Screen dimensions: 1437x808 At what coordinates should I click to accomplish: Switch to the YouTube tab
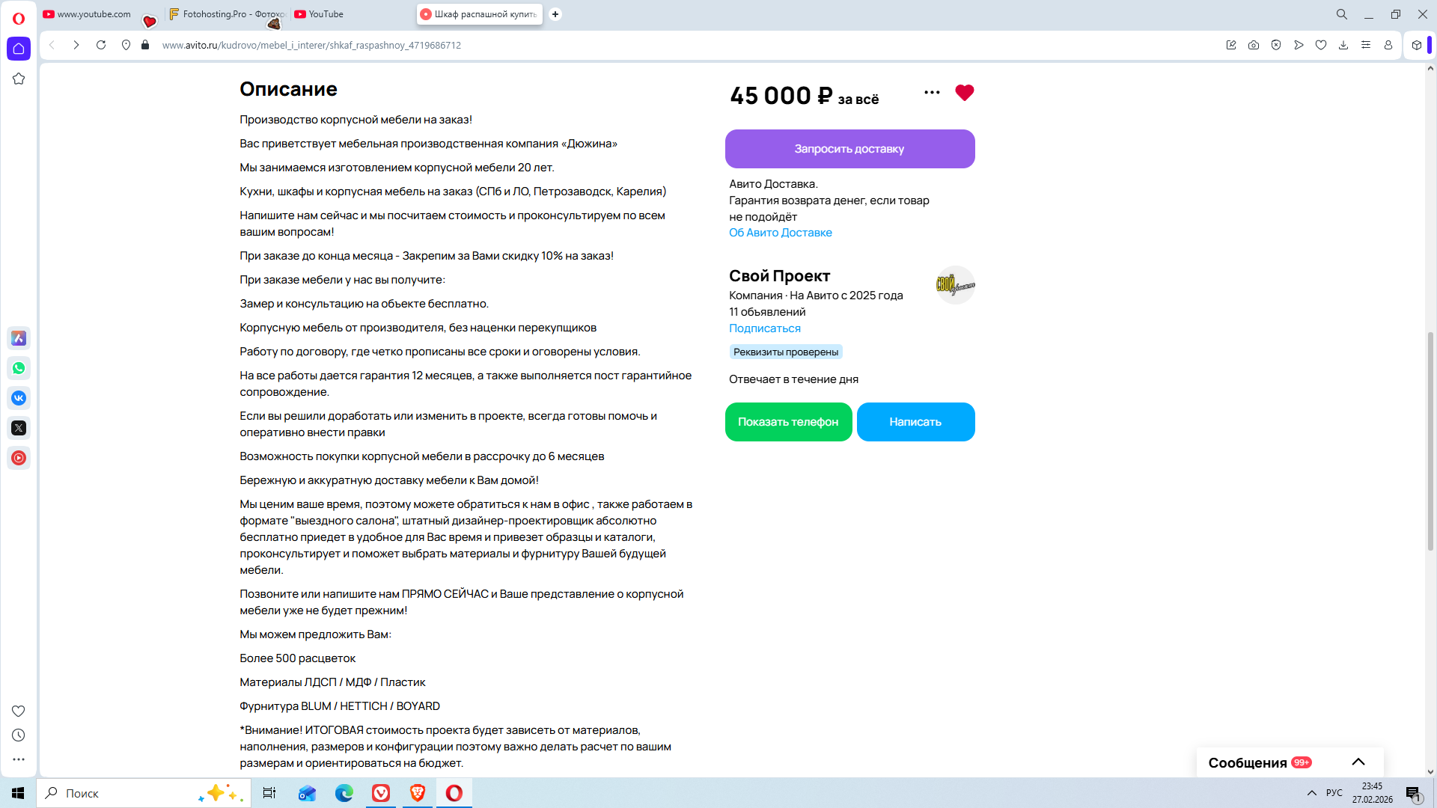point(326,14)
